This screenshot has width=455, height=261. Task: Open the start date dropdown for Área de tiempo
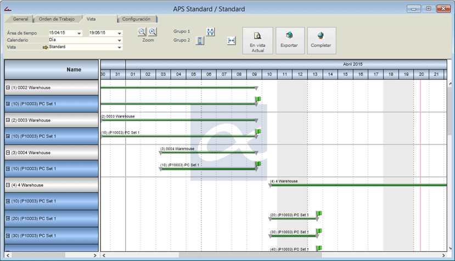(x=80, y=33)
